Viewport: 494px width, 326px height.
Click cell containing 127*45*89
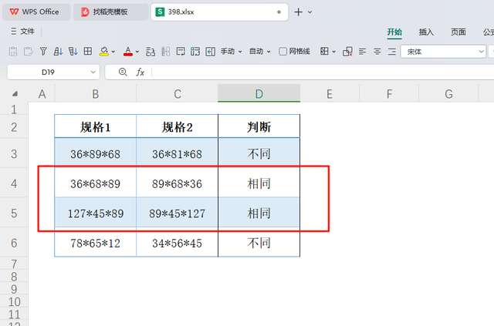pos(96,213)
